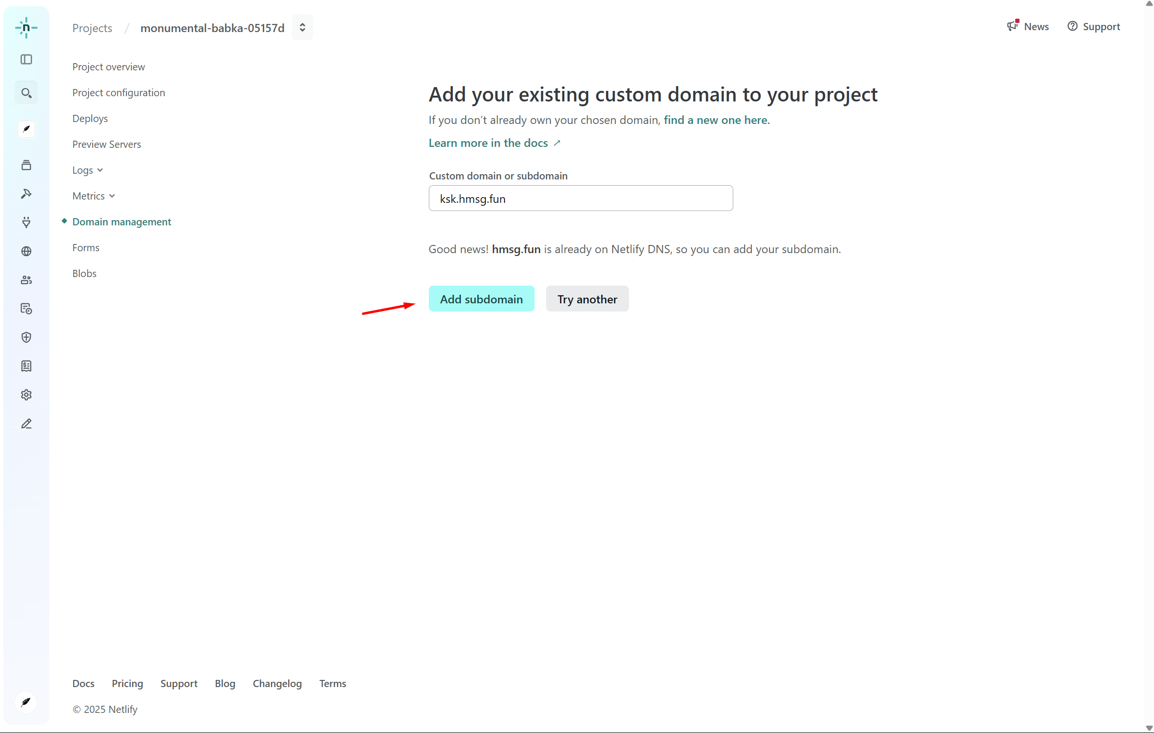Viewport: 1154px width, 733px height.
Task: Open Domains globe icon in sidebar
Action: click(26, 251)
